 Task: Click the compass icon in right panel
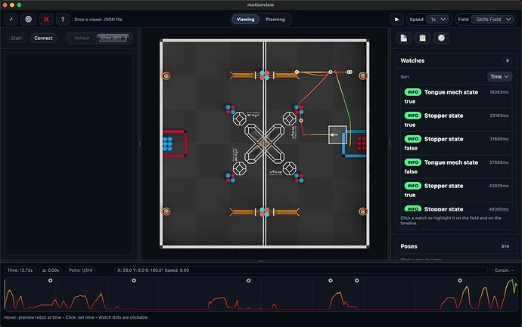pos(442,38)
